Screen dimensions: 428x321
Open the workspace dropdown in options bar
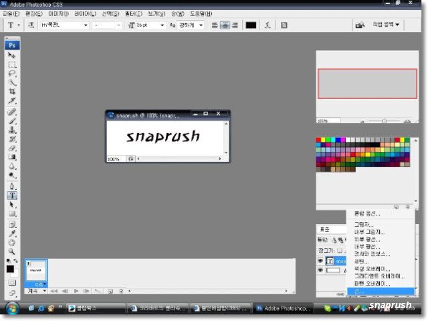[385, 25]
